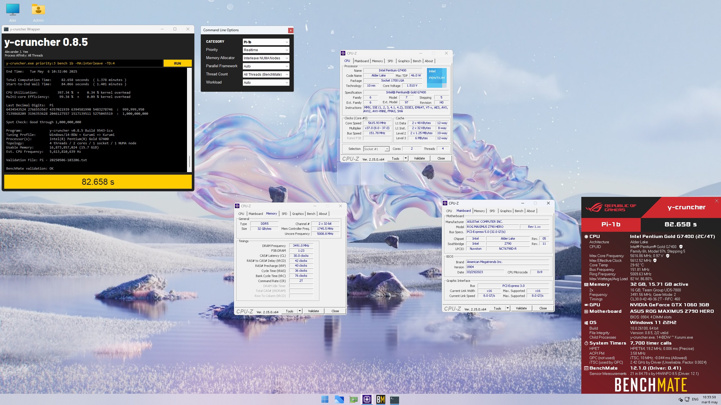Click Close in top CPU-Z window

(x=441, y=158)
